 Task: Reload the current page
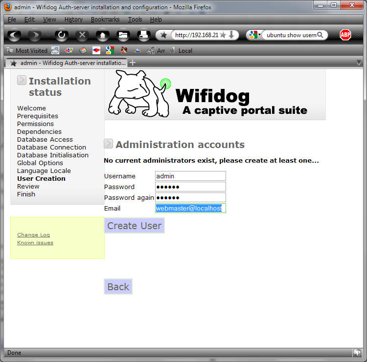tap(62, 35)
